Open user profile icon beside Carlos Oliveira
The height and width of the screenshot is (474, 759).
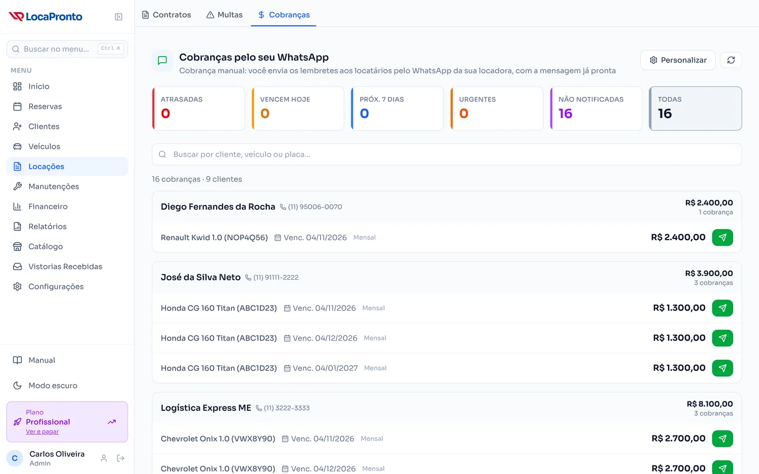point(104,458)
